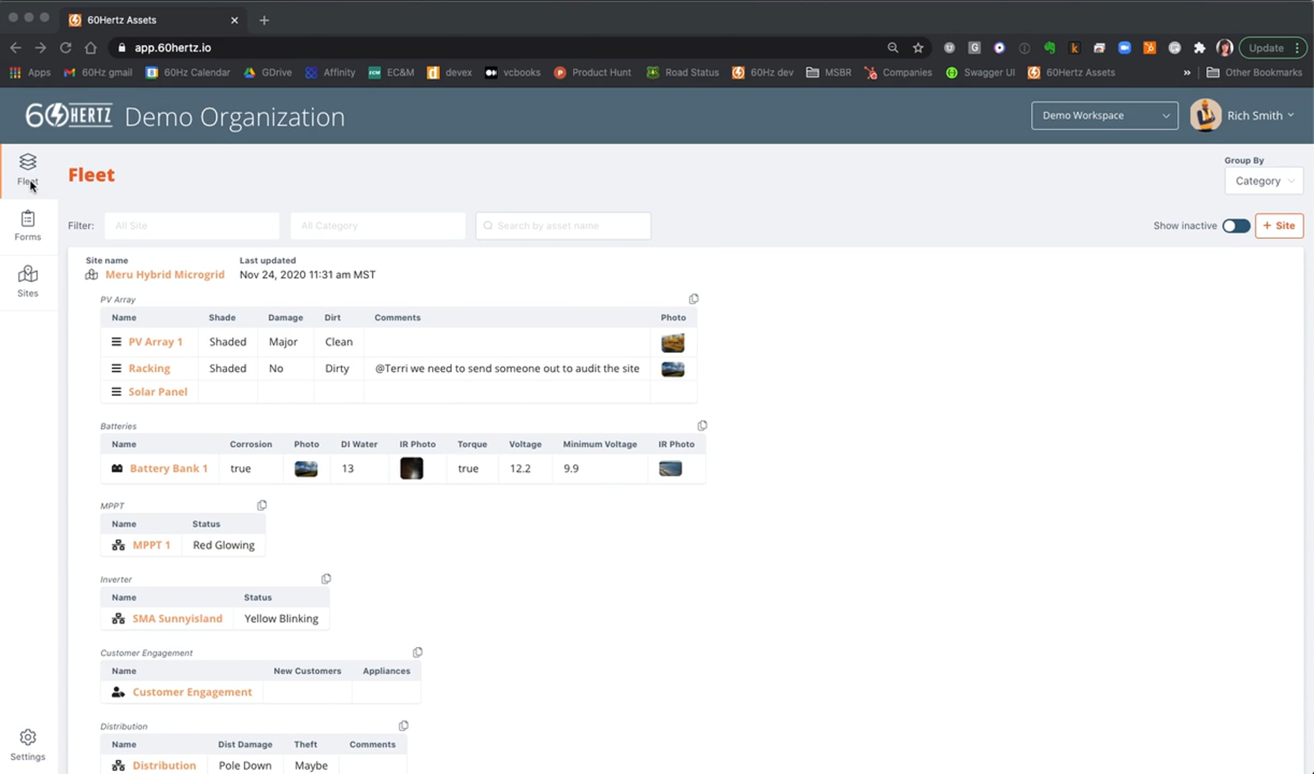Open Rich Smith user menu

[x=1254, y=115]
